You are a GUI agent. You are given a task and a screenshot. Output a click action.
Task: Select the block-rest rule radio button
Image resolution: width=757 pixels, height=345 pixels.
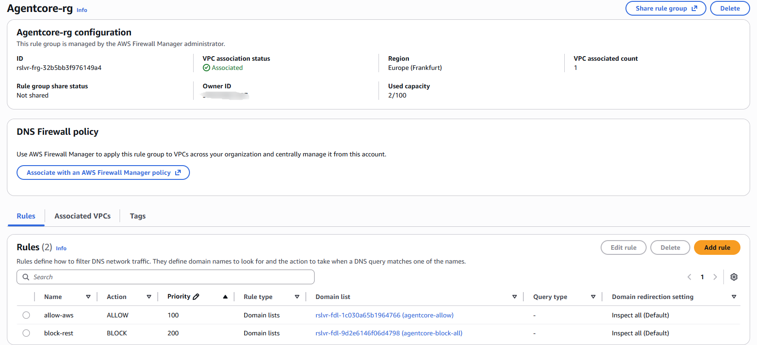[x=26, y=333]
